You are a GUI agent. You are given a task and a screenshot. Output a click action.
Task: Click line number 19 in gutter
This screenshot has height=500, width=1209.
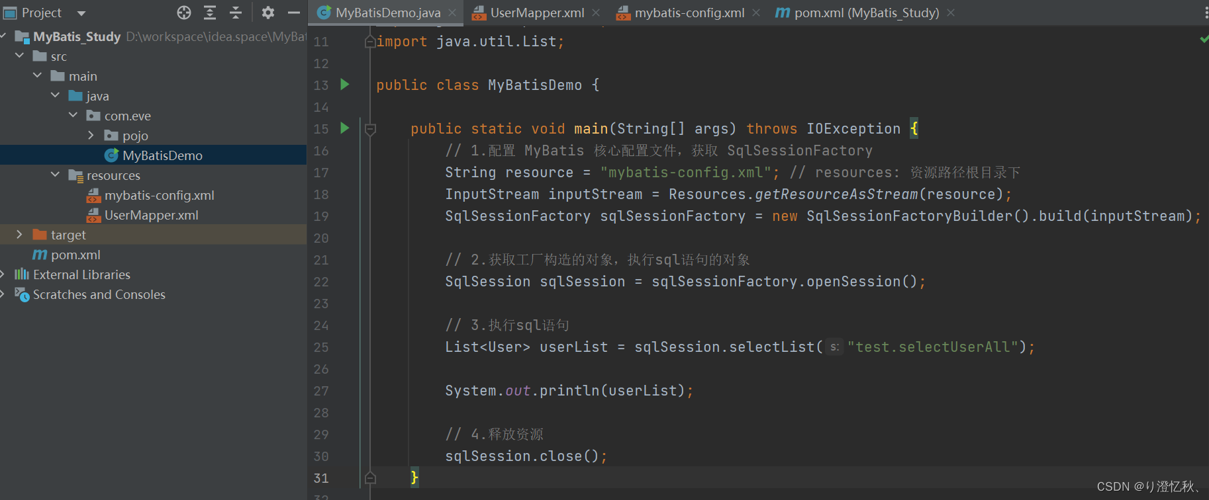(321, 216)
